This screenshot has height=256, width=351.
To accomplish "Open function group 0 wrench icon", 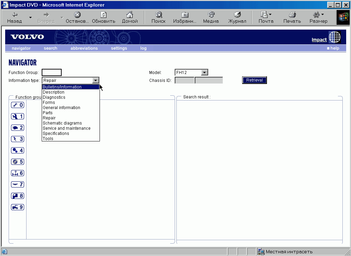I will pyautogui.click(x=18, y=105).
